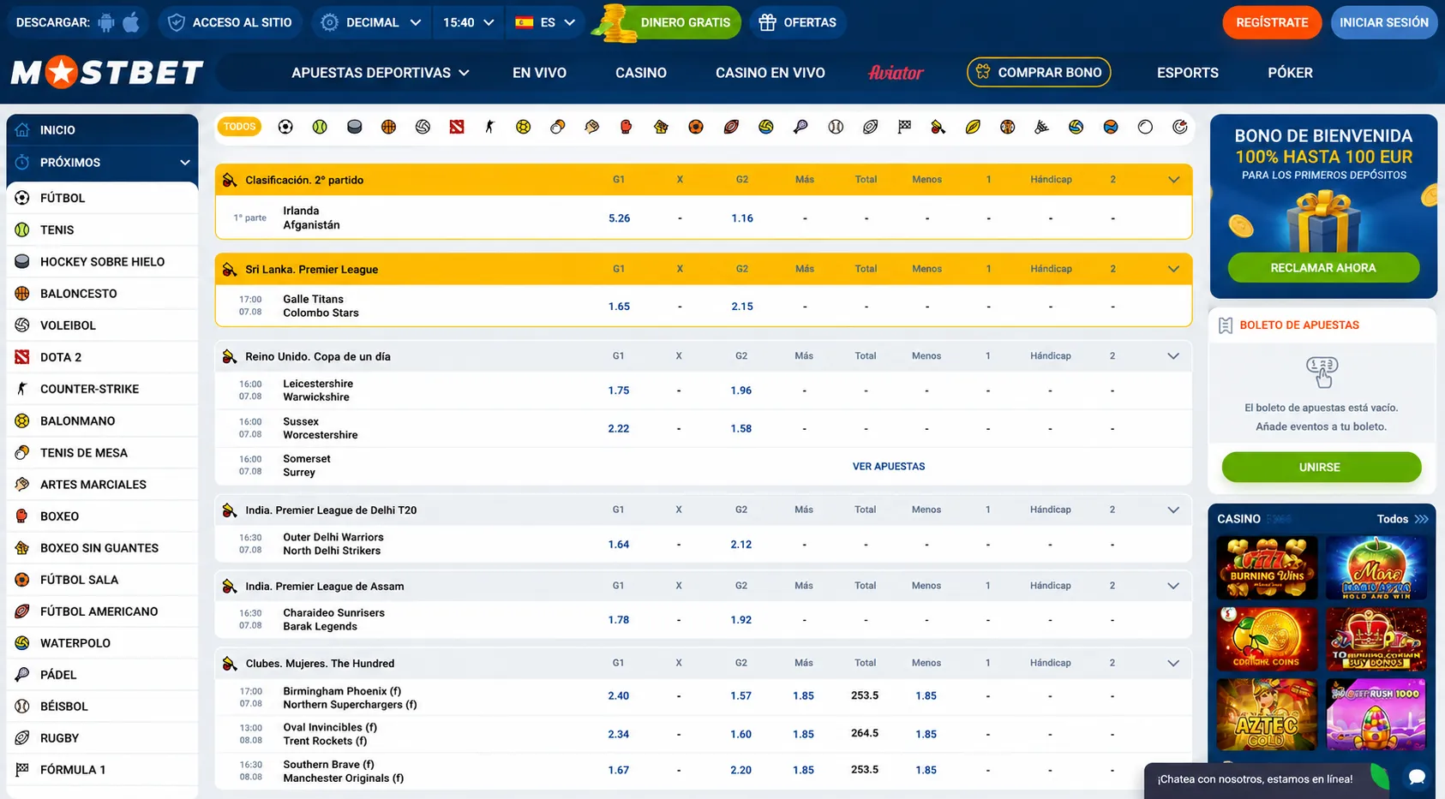Collapse the Sri Lanka Premier League section

[x=1173, y=269]
